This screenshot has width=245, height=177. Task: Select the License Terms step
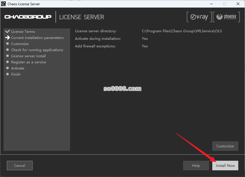[x=23, y=32]
